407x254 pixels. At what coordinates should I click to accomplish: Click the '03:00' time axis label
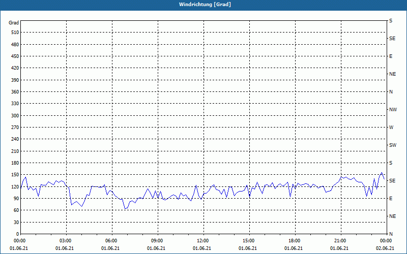[x=66, y=240]
